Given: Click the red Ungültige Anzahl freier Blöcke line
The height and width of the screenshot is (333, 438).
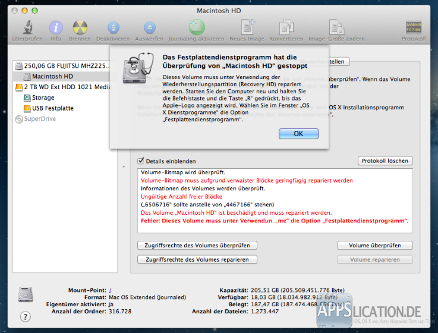Looking at the screenshot, I should 182,197.
